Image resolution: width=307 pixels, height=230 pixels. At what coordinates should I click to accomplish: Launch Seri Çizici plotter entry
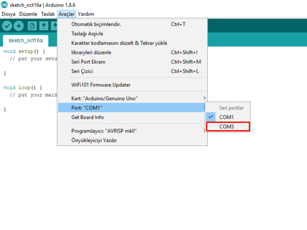click(x=132, y=71)
